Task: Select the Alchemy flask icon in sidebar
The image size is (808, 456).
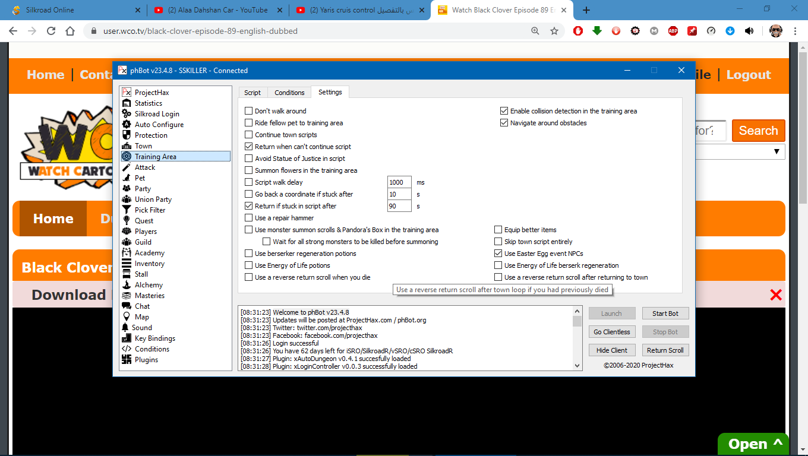Action: [126, 285]
